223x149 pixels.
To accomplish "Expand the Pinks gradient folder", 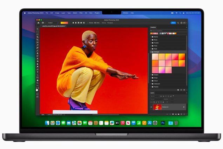I will [151, 46].
